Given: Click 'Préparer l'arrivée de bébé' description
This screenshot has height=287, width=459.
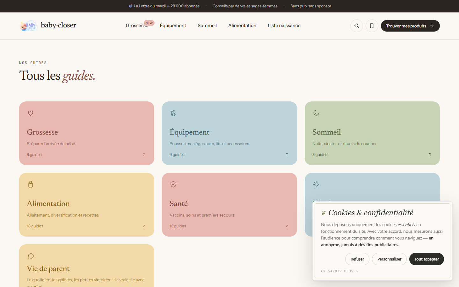Looking at the screenshot, I should [51, 144].
